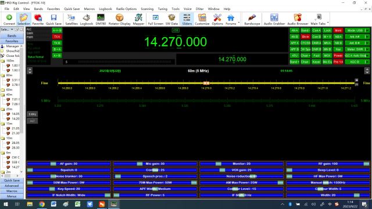Switch to Full Screen mode
Image resolution: width=372 pixels, height=209 pixels.
pyautogui.click(x=155, y=19)
